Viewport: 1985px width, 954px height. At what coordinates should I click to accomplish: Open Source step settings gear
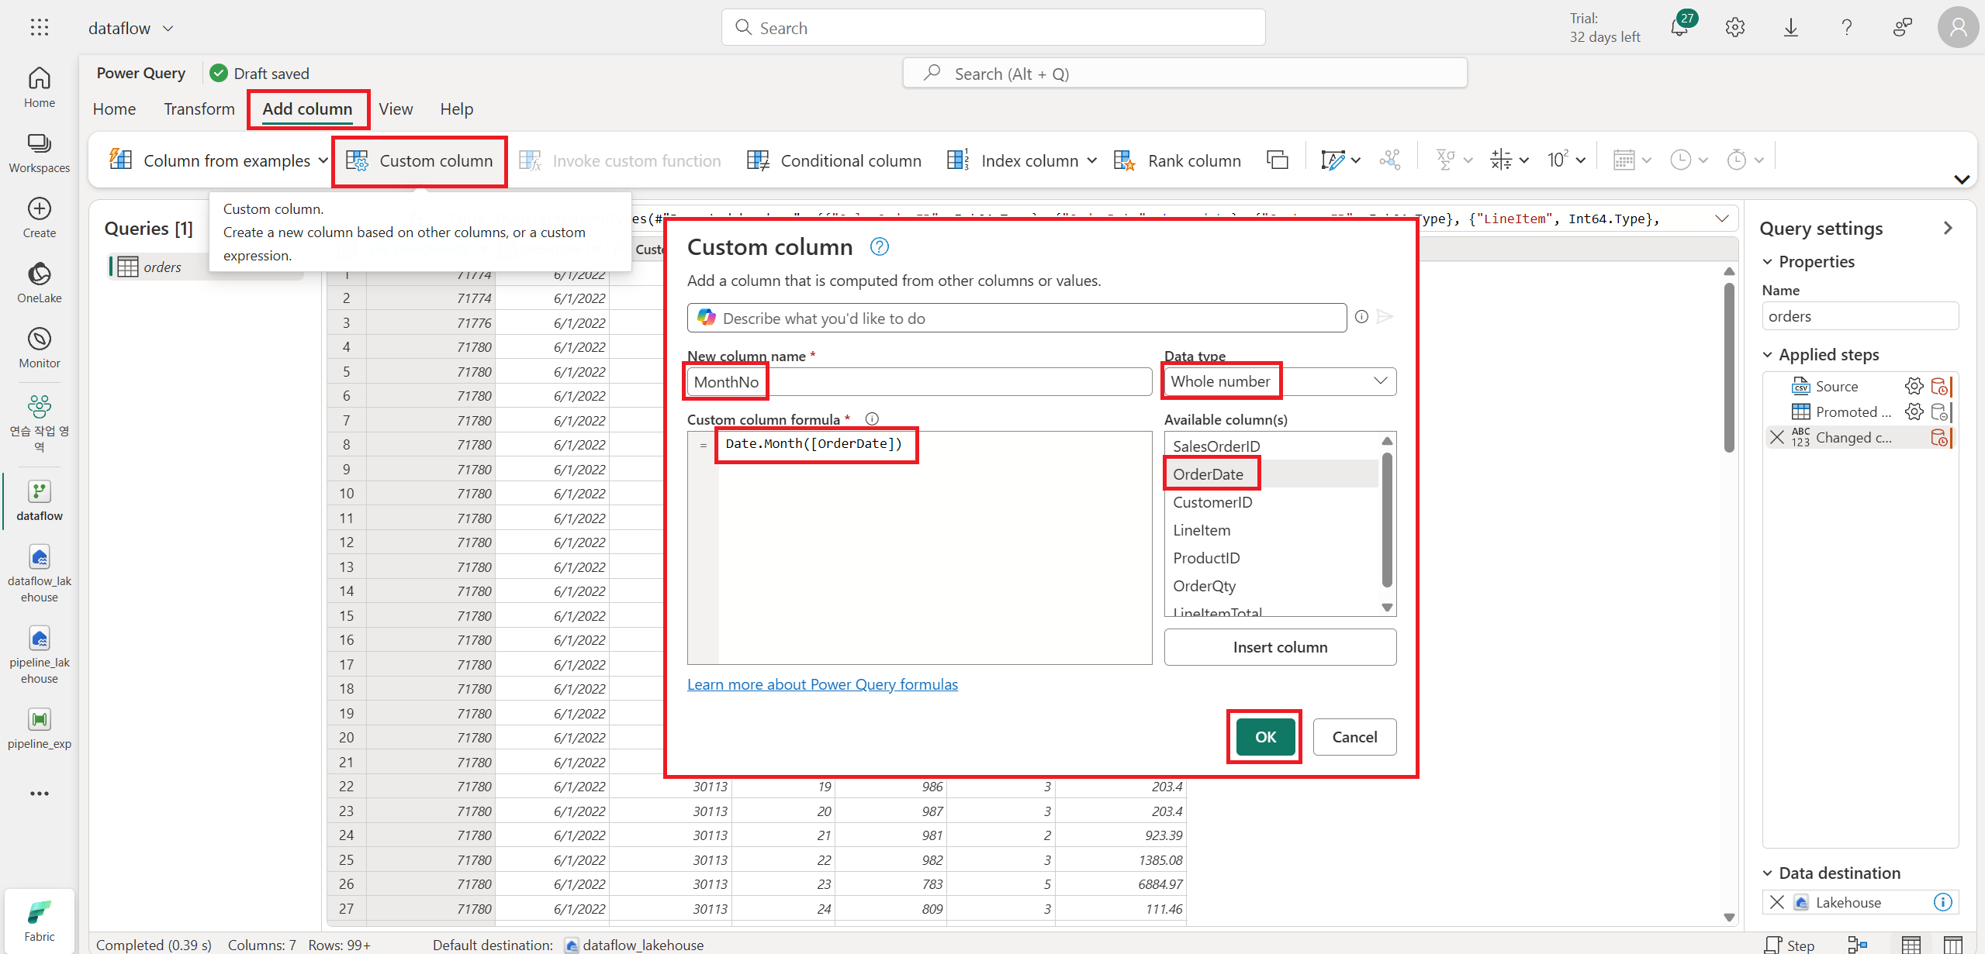coord(1914,386)
